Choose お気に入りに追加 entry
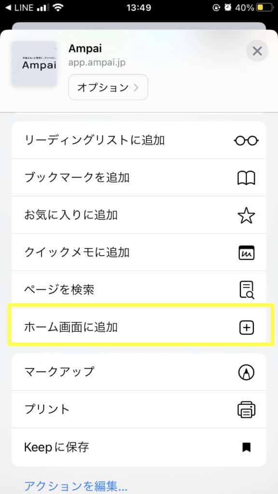The width and height of the screenshot is (278, 494). click(139, 215)
